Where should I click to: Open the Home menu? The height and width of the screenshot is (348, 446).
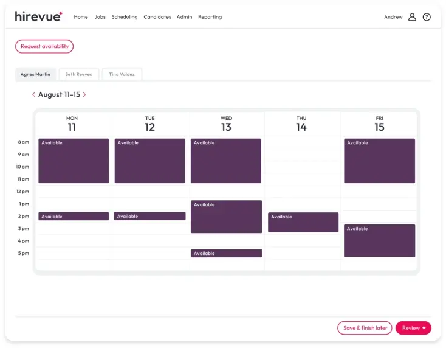click(x=81, y=17)
